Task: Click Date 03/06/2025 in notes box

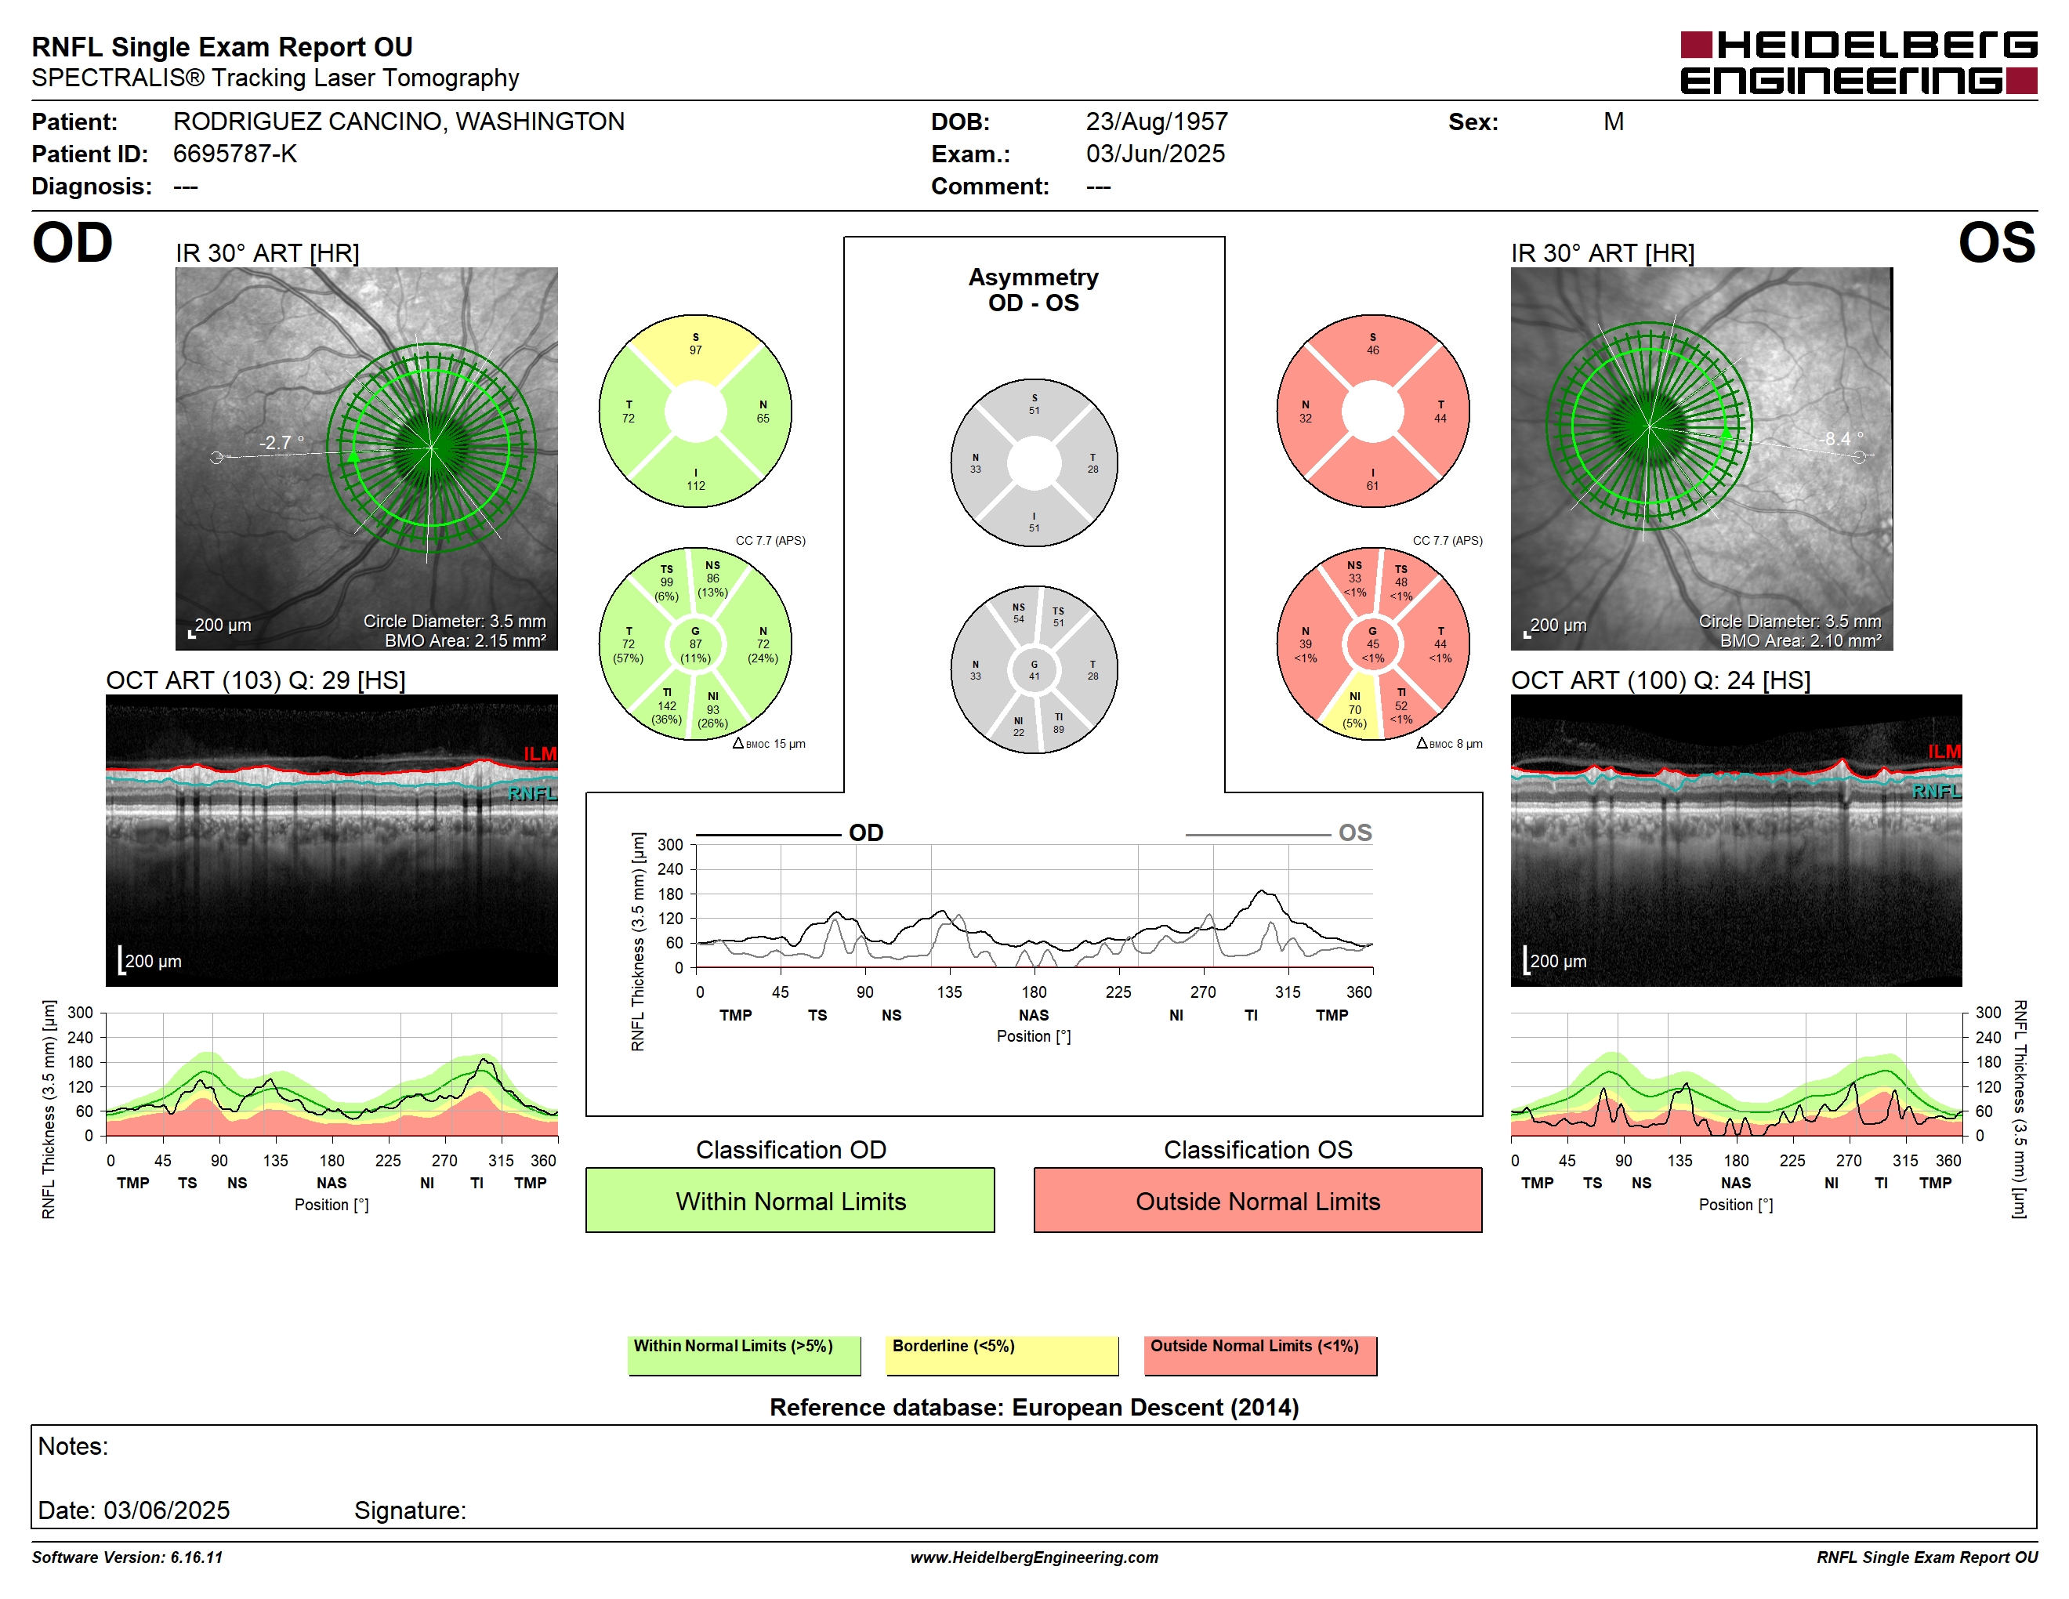Action: pos(133,1510)
